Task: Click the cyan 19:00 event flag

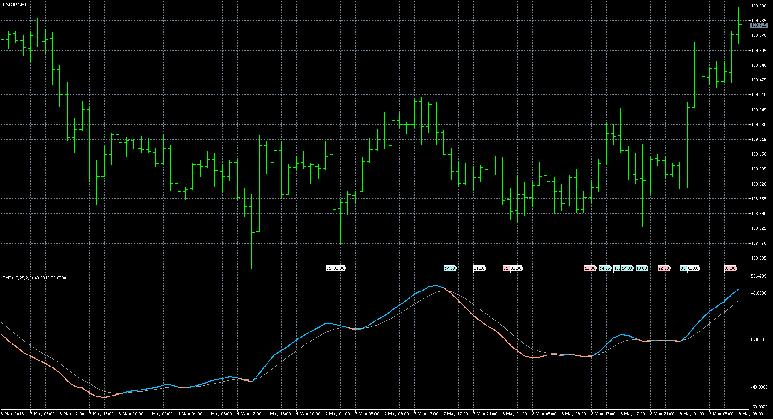Action: (x=642, y=268)
